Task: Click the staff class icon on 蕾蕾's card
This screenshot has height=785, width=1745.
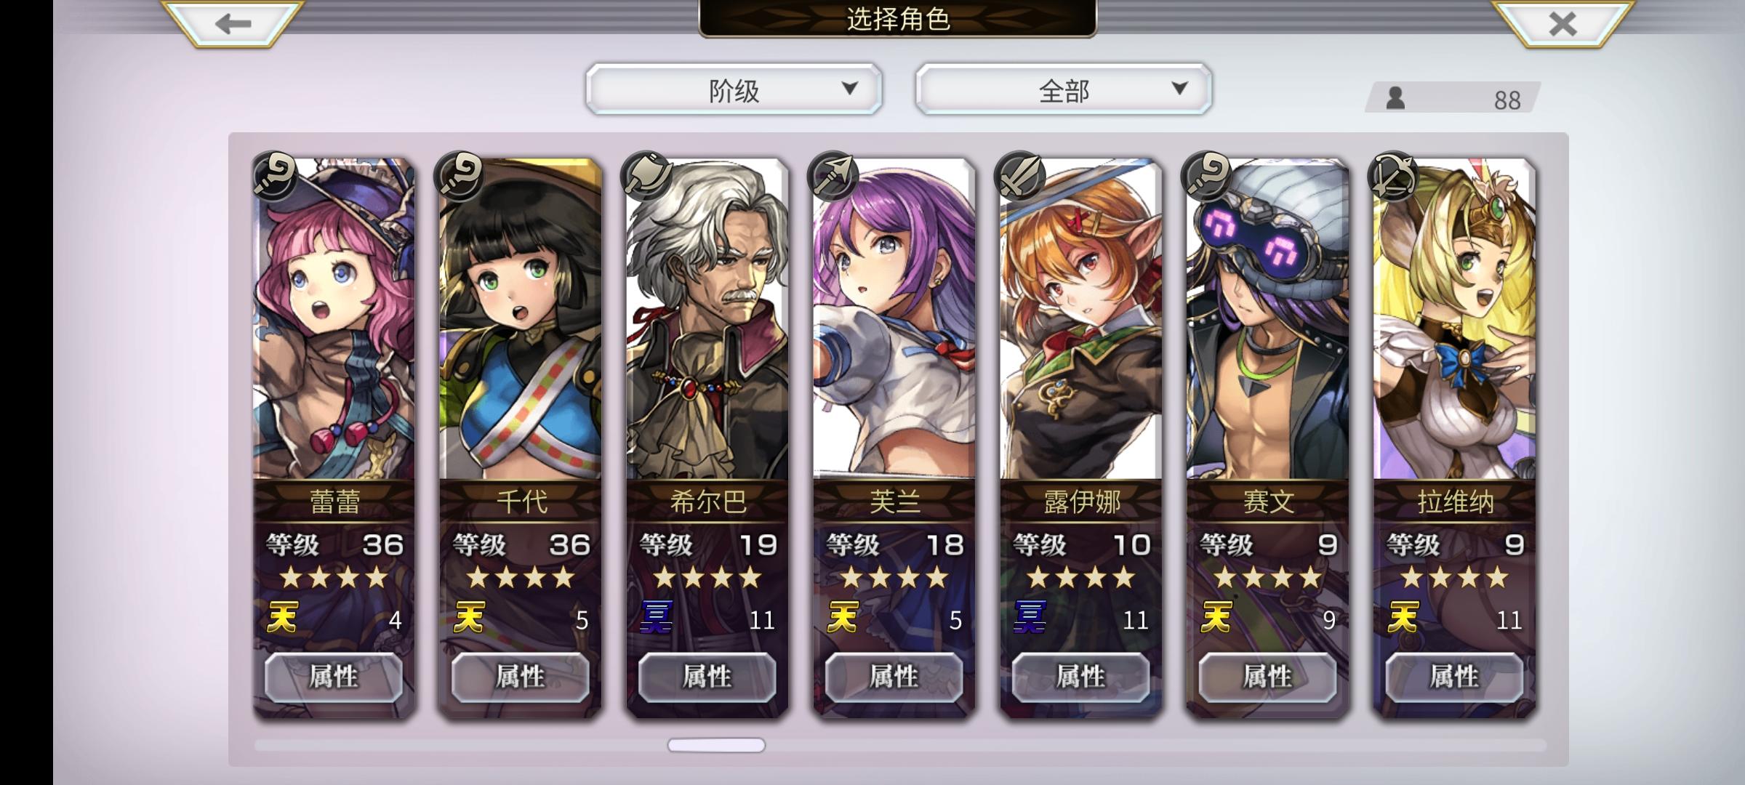Action: tap(275, 176)
